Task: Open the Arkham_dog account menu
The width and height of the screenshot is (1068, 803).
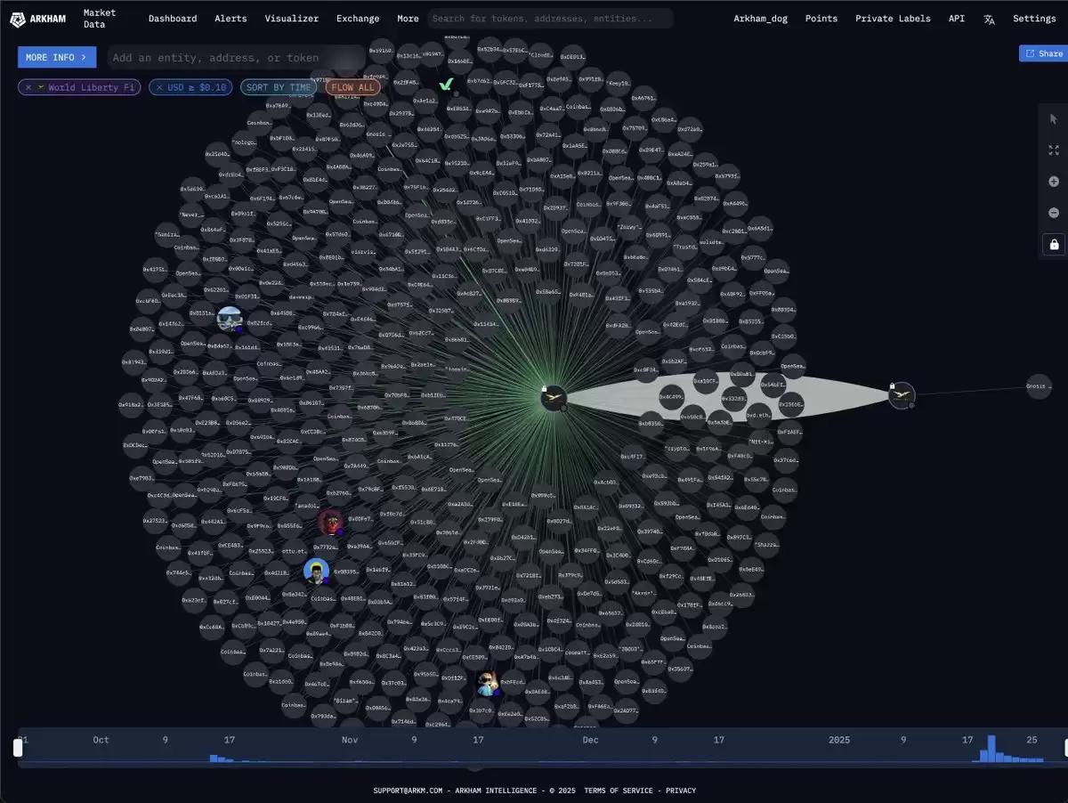Action: tap(760, 19)
